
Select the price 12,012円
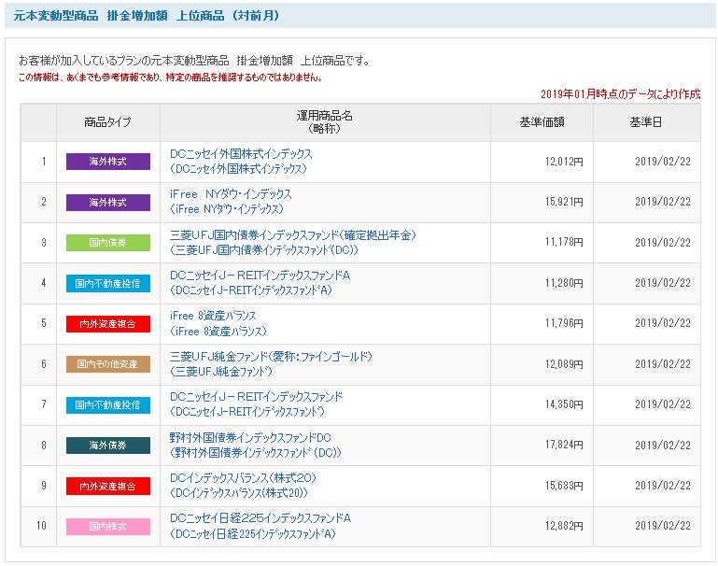pos(564,162)
